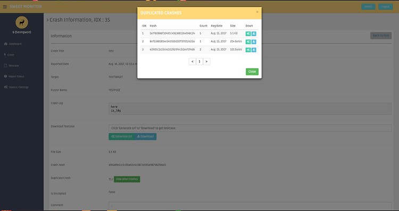
Task: Click the Admin button in top bar
Action: click(368, 6)
